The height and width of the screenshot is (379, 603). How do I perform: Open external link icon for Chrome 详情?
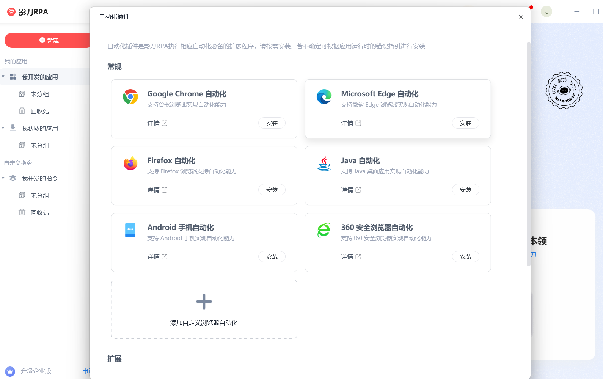point(165,123)
